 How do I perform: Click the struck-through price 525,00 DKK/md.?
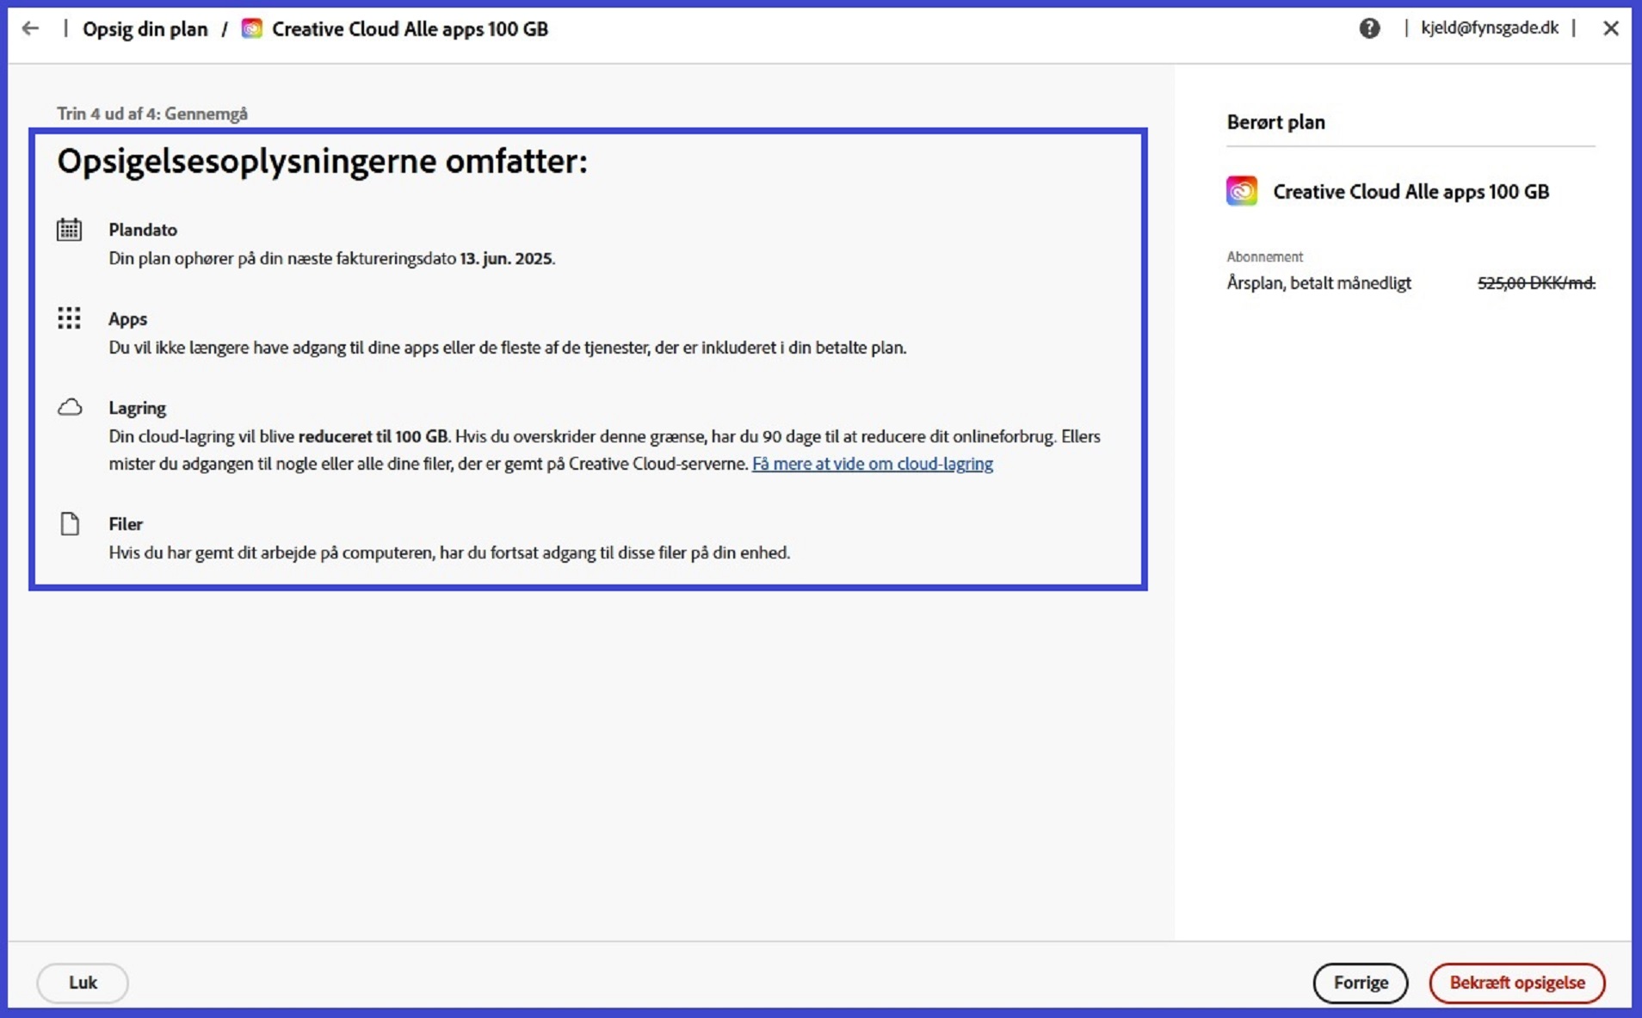(x=1536, y=283)
